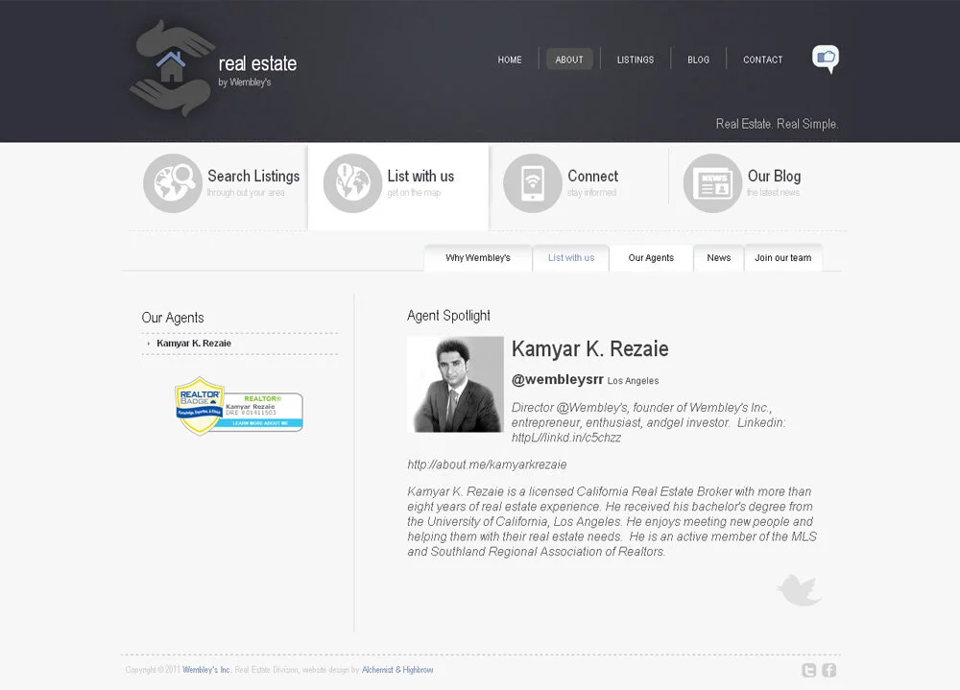960x690 pixels.
Task: Click the large Twitter bird icon
Action: click(799, 590)
